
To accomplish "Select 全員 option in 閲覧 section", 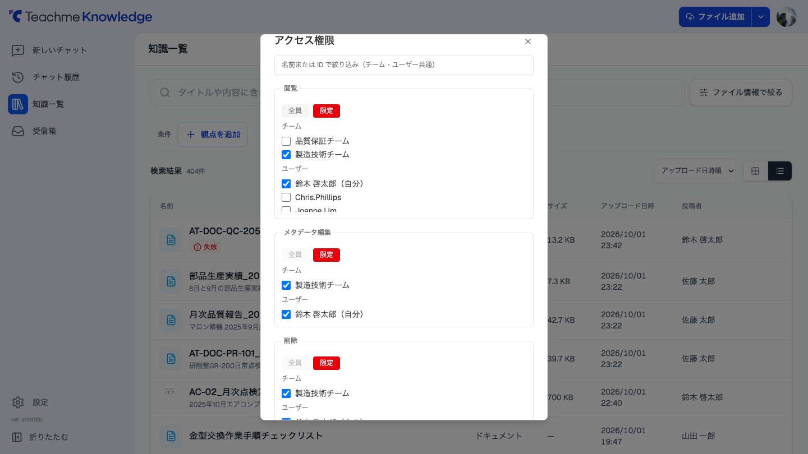I will coord(295,111).
